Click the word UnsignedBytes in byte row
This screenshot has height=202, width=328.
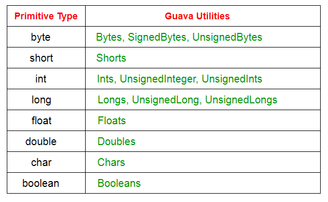(227, 37)
